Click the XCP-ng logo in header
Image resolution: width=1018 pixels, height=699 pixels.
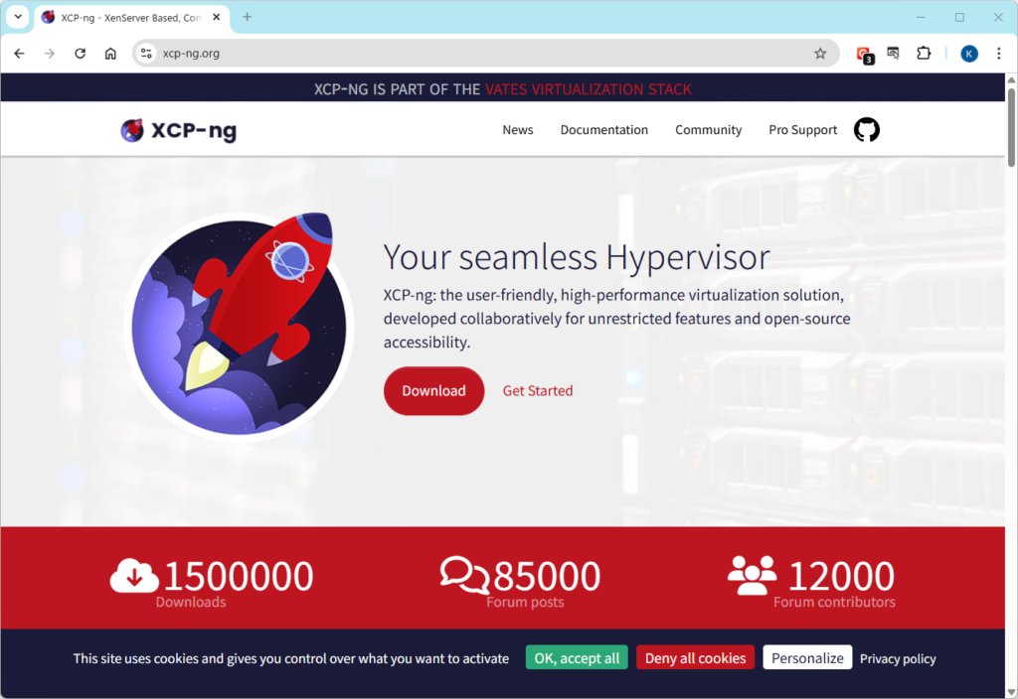tap(179, 130)
